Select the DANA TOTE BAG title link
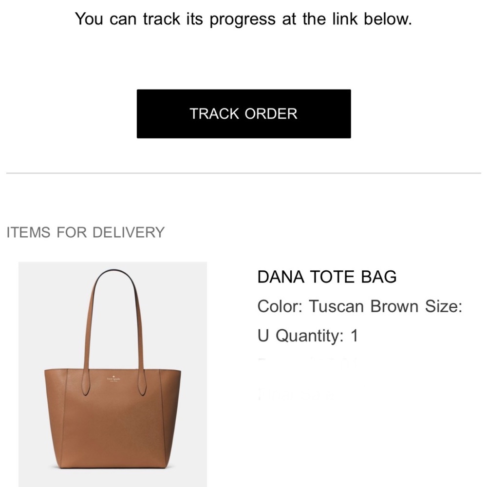 tap(327, 277)
